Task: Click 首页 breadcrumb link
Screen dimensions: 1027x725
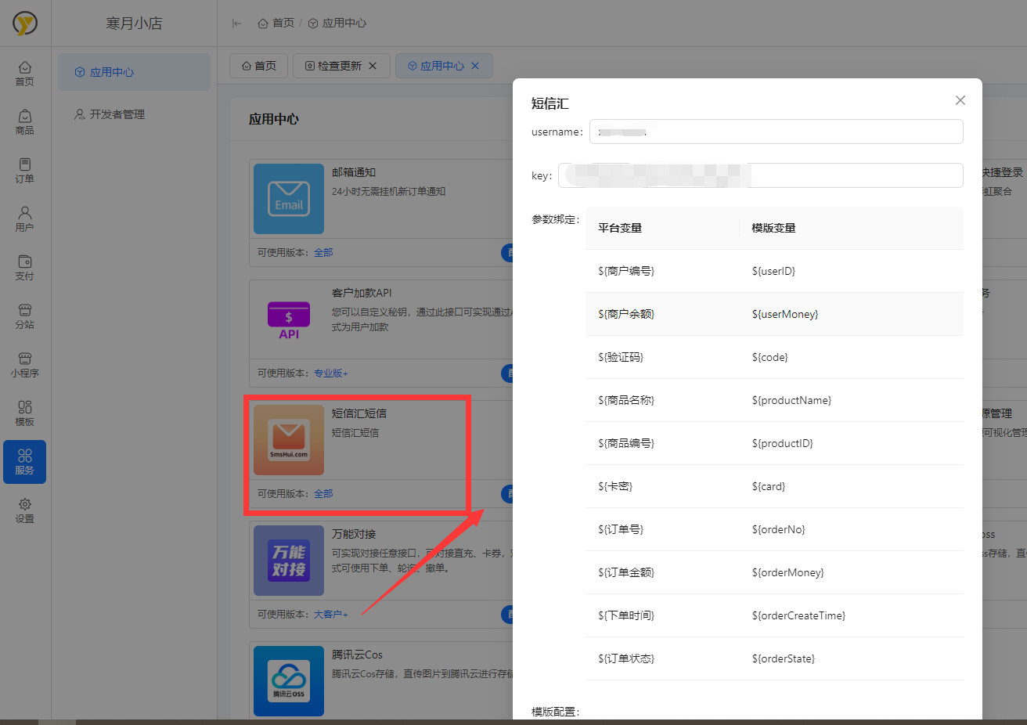Action: click(x=276, y=23)
